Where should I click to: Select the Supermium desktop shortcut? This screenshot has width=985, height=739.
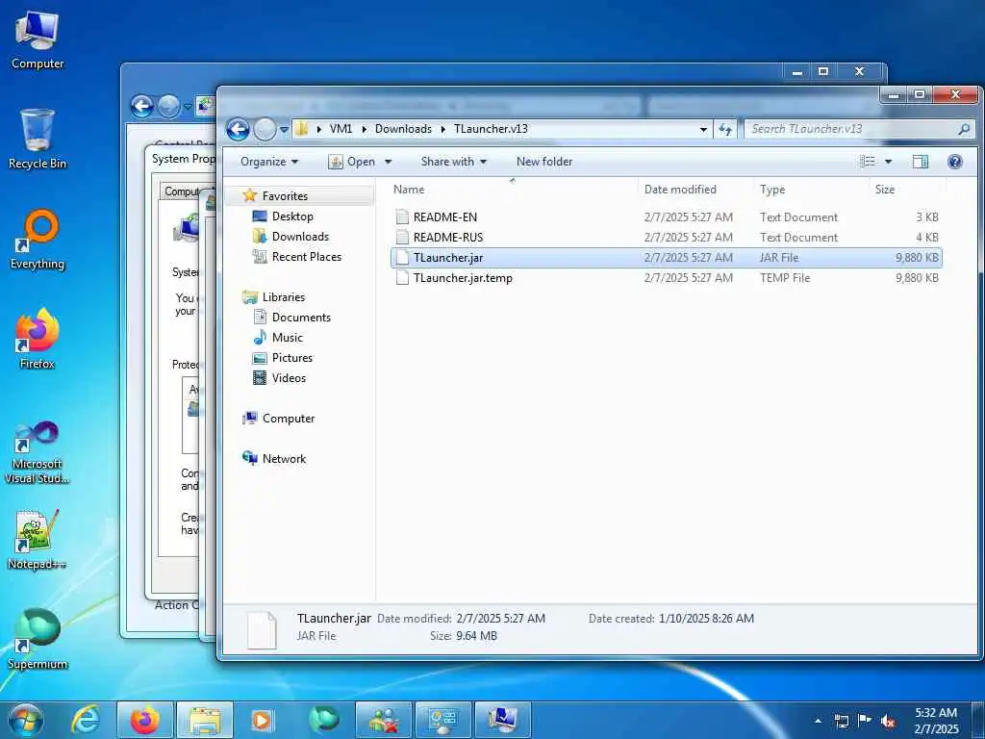pyautogui.click(x=38, y=640)
